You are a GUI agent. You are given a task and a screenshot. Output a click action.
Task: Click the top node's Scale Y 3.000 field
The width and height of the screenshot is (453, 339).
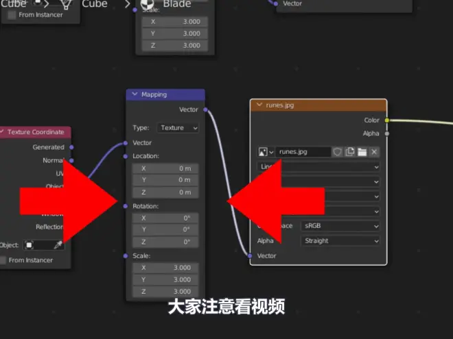pyautogui.click(x=175, y=34)
